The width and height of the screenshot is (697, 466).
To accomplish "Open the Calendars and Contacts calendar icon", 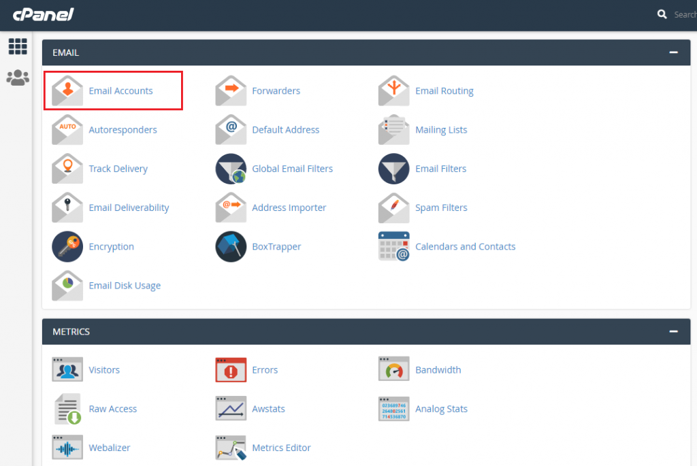I will [394, 246].
